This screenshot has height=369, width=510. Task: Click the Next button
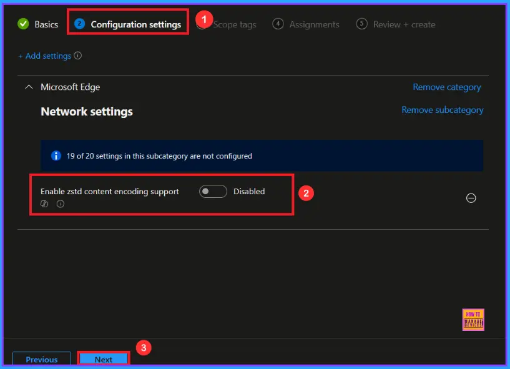tap(104, 358)
